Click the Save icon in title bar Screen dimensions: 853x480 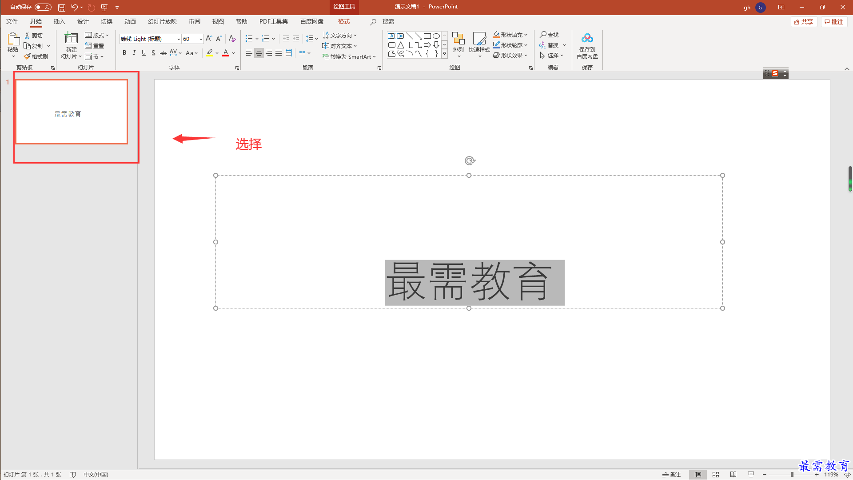pyautogui.click(x=62, y=8)
